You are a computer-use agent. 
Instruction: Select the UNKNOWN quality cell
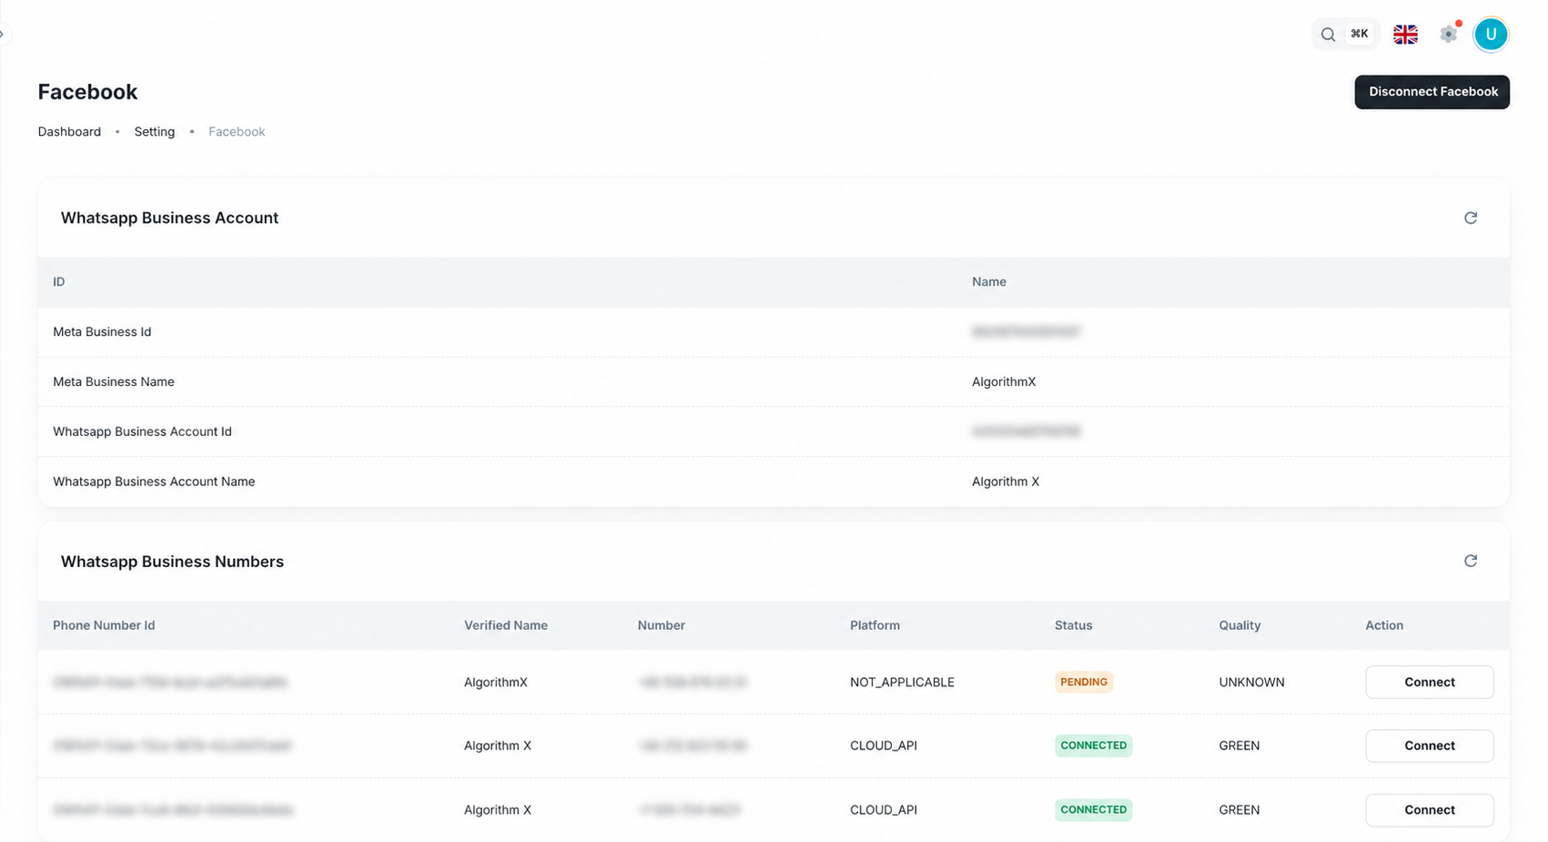coord(1251,682)
